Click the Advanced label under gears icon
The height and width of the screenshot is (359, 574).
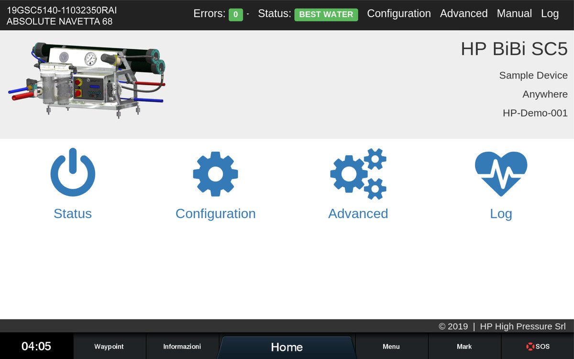point(358,213)
